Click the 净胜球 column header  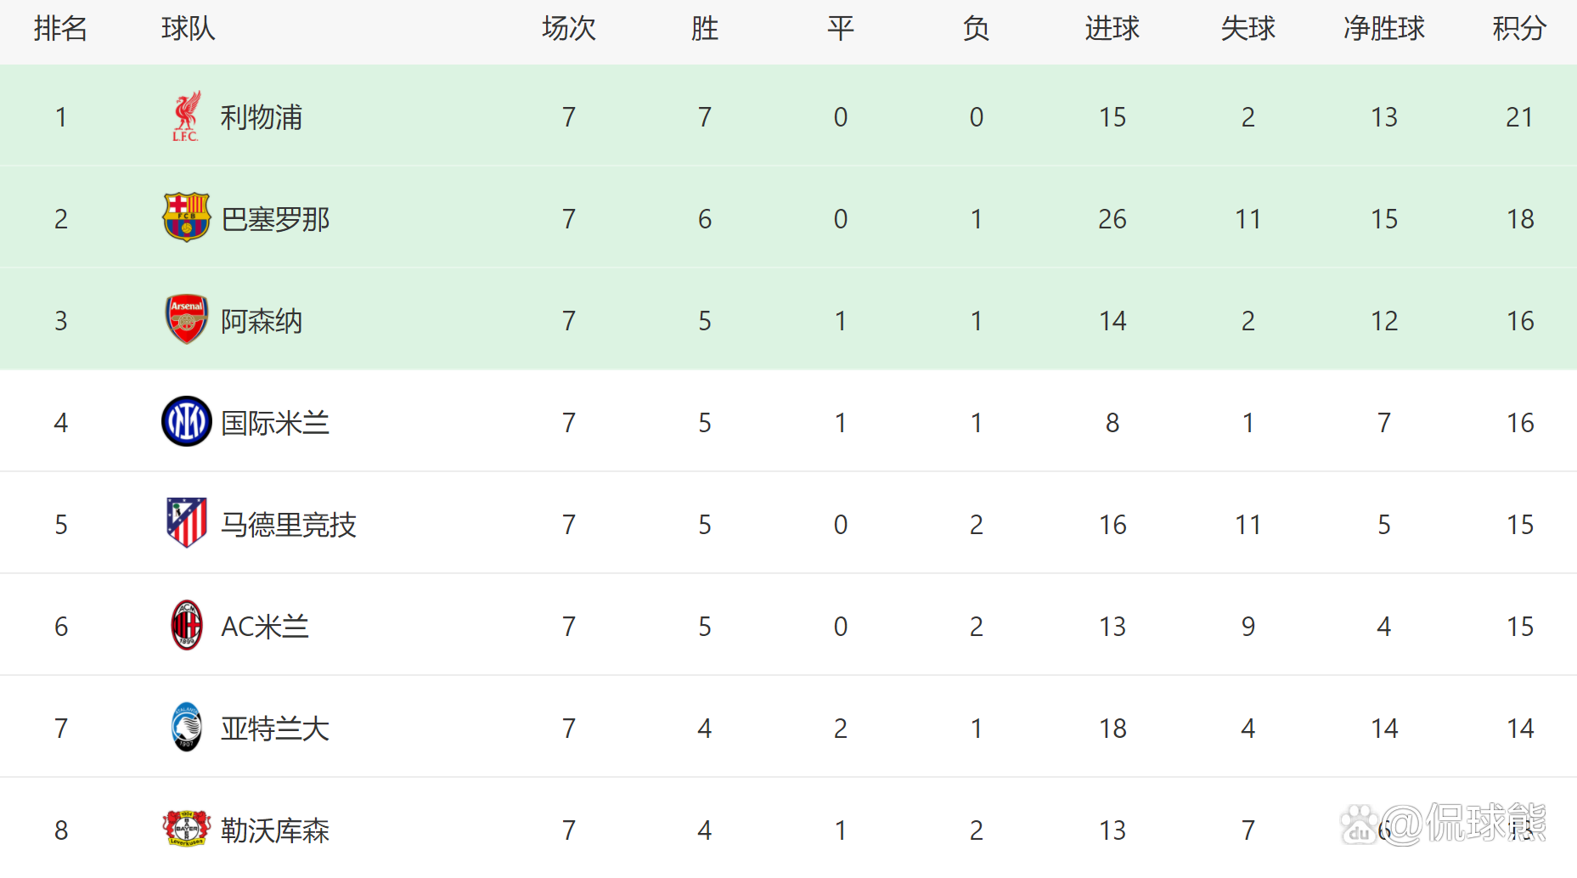tap(1383, 29)
